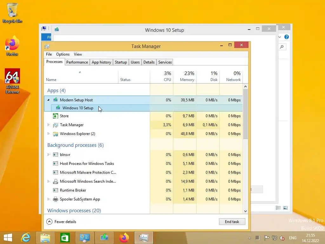Click the Task Manager title bar icon
The width and height of the screenshot is (325, 244).
[x=47, y=46]
